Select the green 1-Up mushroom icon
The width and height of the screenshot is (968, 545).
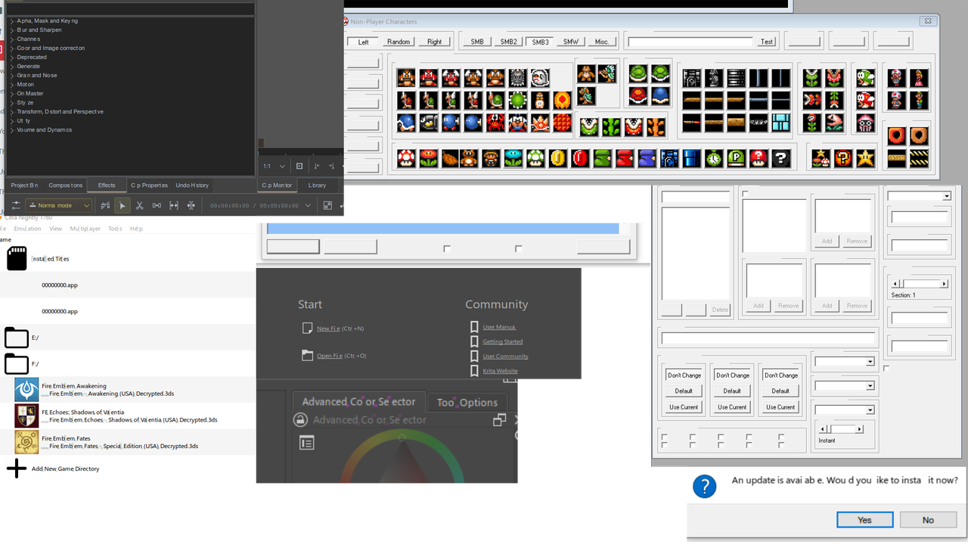tap(535, 158)
